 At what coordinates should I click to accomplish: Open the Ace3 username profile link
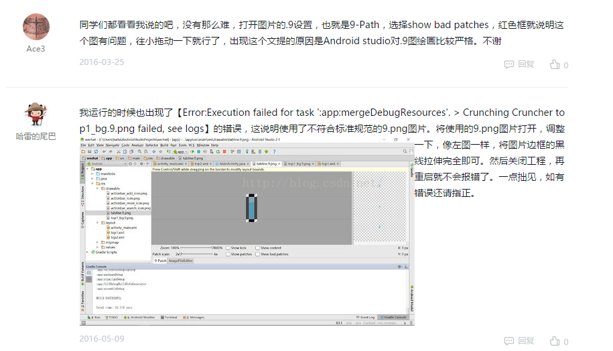36,49
